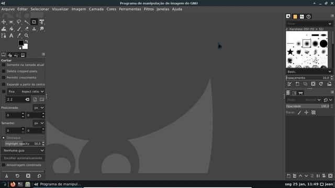Open the 'Nenhuma guia' guides dropdown

(23, 150)
